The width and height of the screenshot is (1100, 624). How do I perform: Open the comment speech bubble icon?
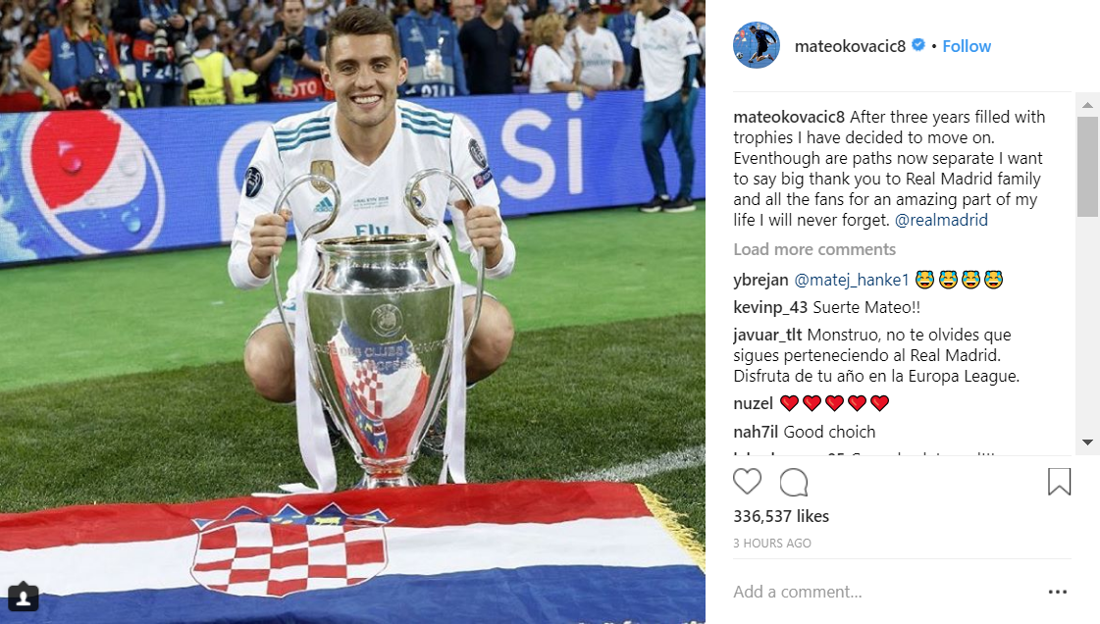click(x=794, y=483)
